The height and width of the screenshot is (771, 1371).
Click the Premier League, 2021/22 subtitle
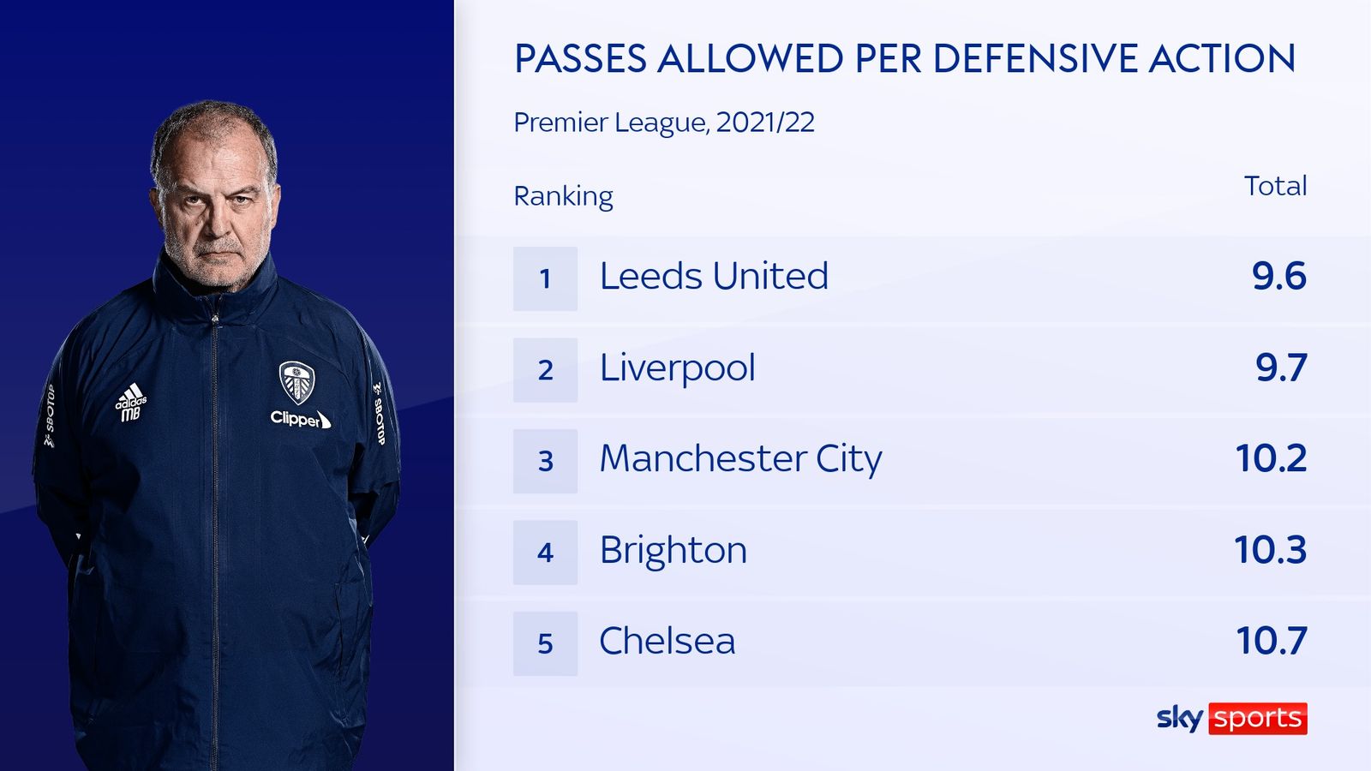(663, 123)
